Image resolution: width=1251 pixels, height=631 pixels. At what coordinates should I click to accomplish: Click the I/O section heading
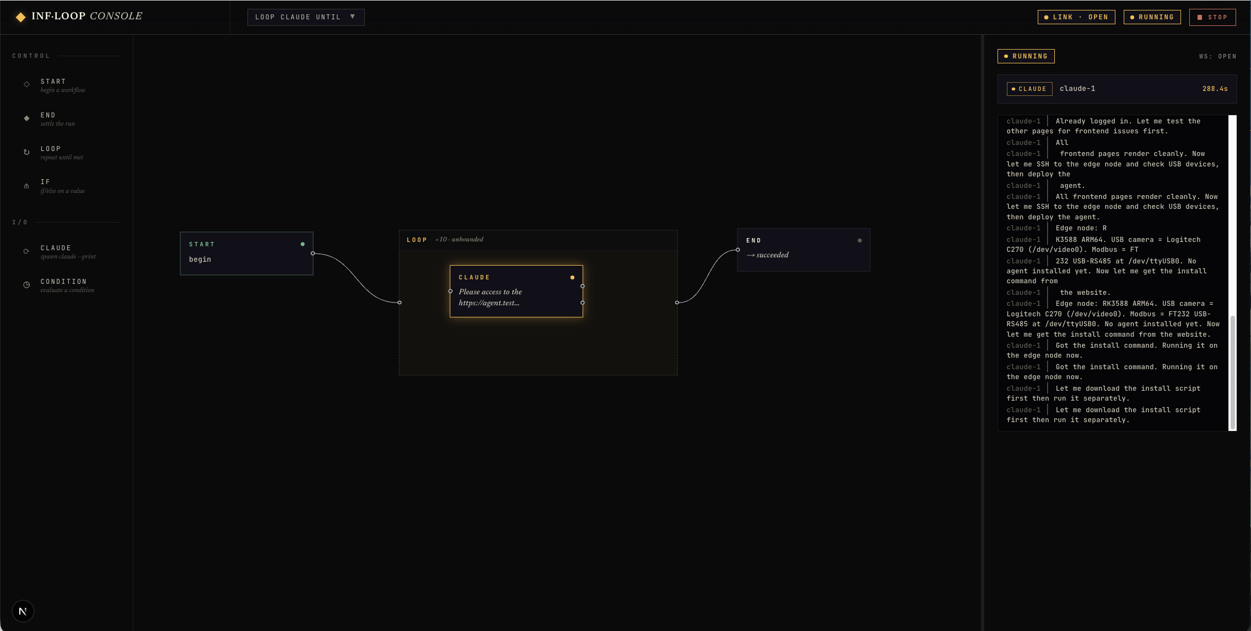tap(20, 222)
